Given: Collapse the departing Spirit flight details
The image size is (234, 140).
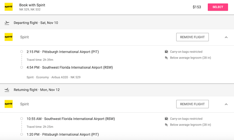Looking at the screenshot, I should click(x=226, y=37).
